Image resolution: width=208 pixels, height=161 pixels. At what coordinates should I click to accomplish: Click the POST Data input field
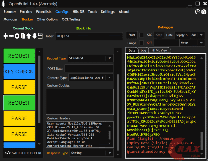pyautogui.click(x=88, y=68)
